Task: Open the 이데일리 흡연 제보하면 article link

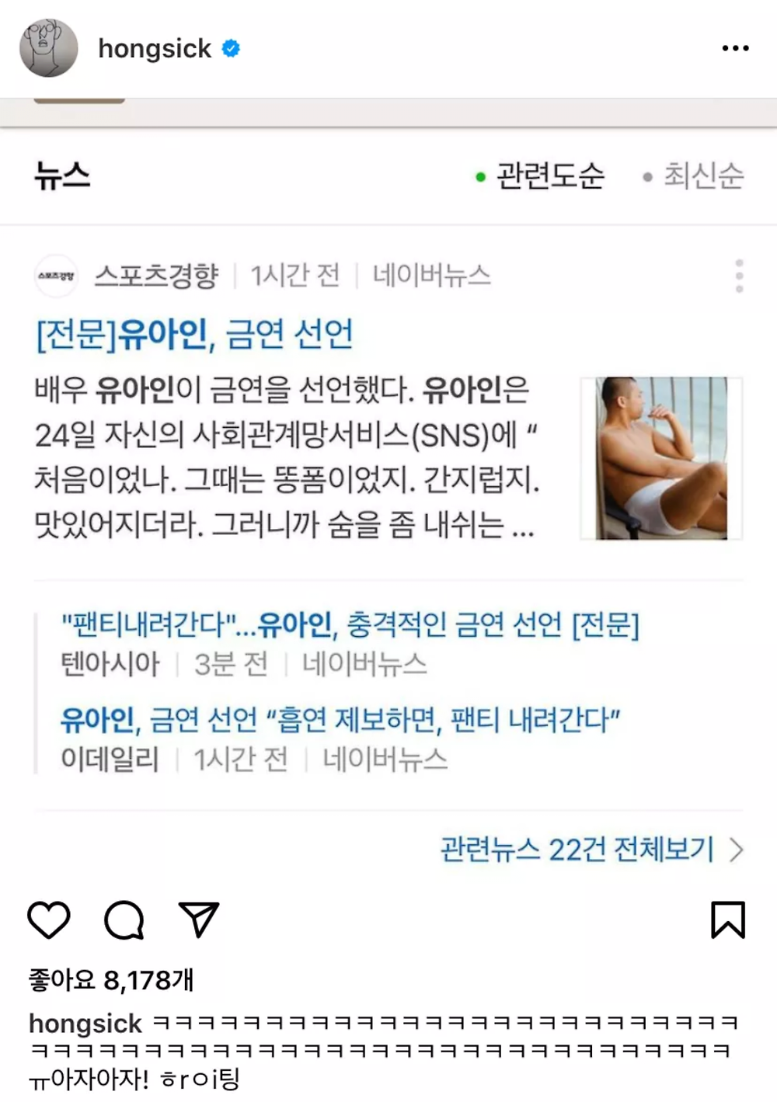Action: tap(340, 720)
